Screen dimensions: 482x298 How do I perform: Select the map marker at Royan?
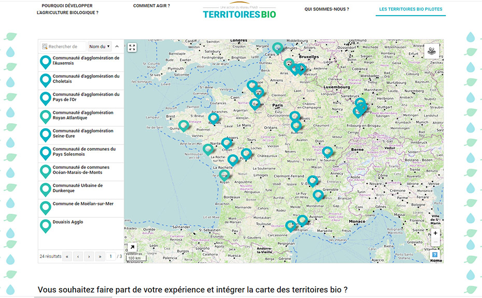tap(224, 175)
